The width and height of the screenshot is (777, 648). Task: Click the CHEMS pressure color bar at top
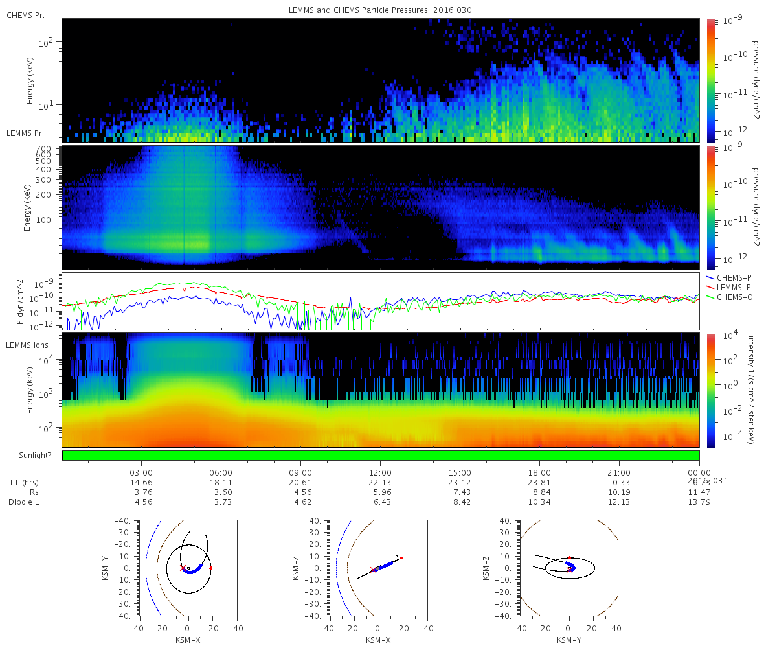point(711,80)
